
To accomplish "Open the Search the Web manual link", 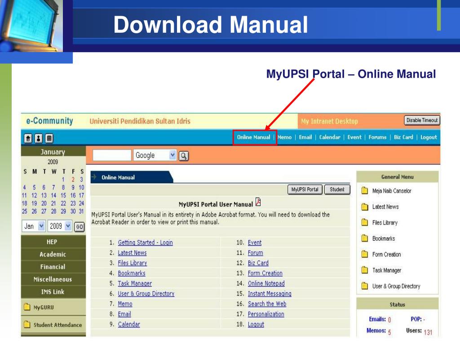I will 267,304.
